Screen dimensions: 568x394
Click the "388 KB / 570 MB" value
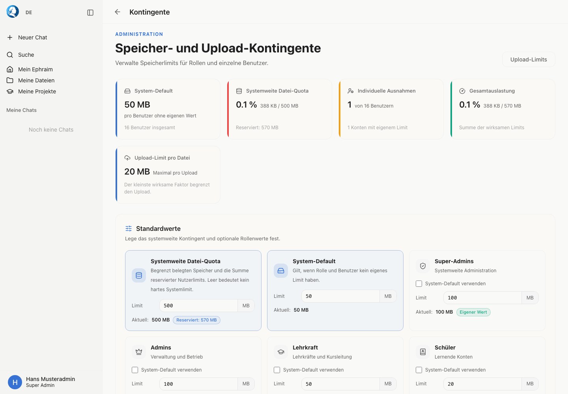tap(502, 106)
